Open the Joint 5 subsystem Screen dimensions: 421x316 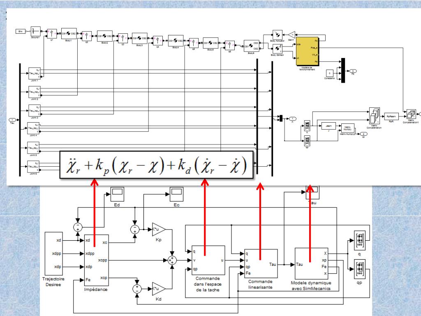(33, 148)
